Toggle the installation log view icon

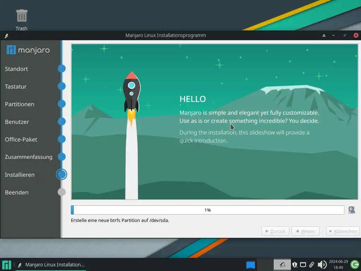(351, 210)
